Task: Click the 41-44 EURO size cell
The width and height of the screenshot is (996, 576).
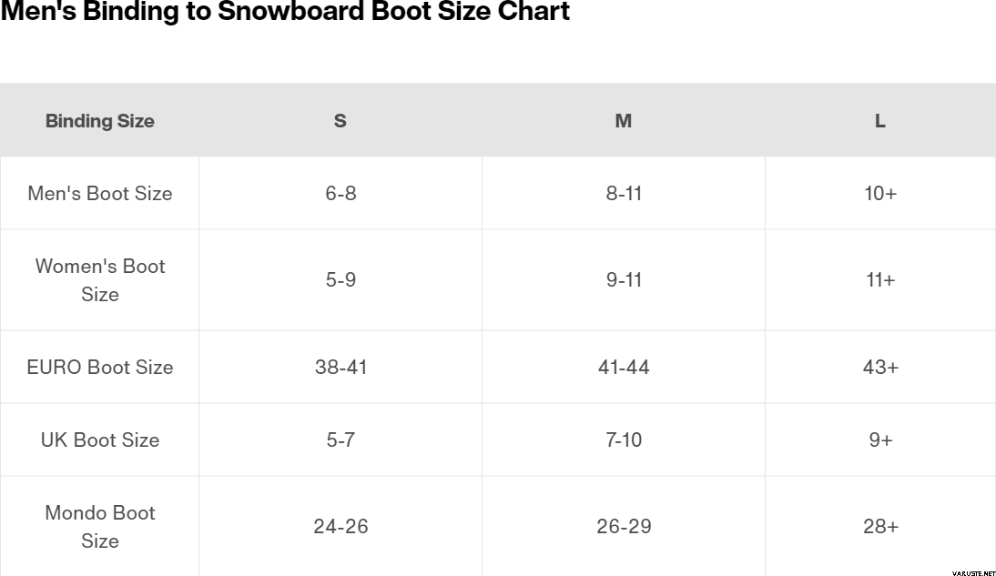Action: [x=624, y=367]
